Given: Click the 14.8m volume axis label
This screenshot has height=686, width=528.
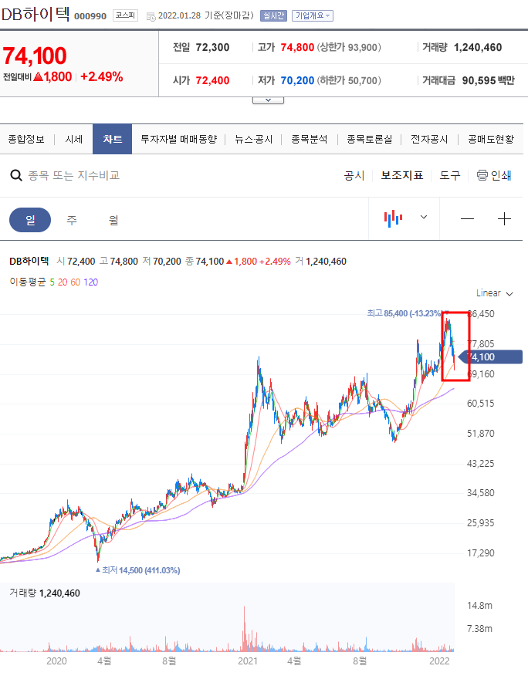Looking at the screenshot, I should tap(479, 606).
